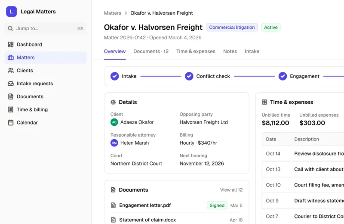Click Northern District Court value
The height and width of the screenshot is (224, 344).
point(136,164)
